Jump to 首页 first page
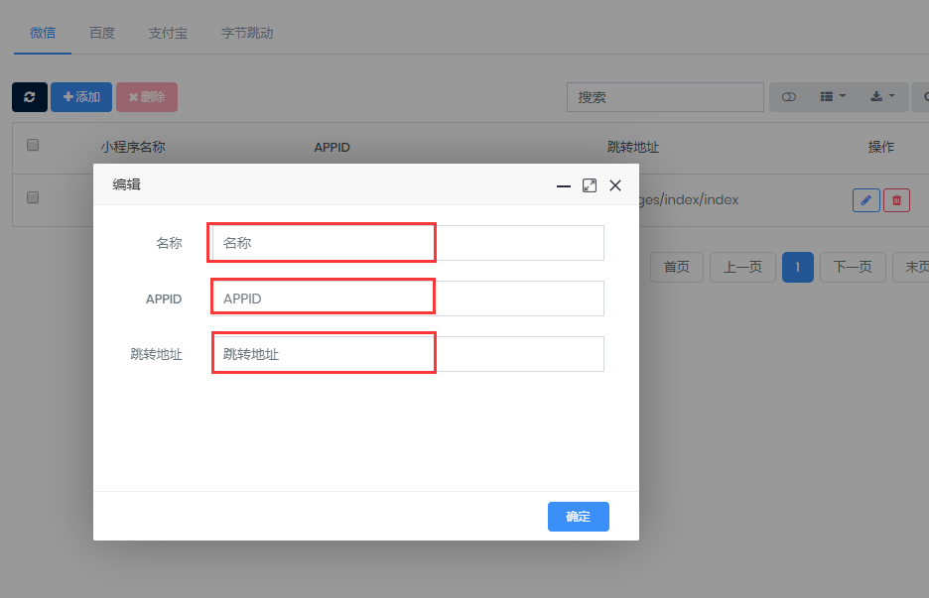929x598 pixels. (676, 267)
